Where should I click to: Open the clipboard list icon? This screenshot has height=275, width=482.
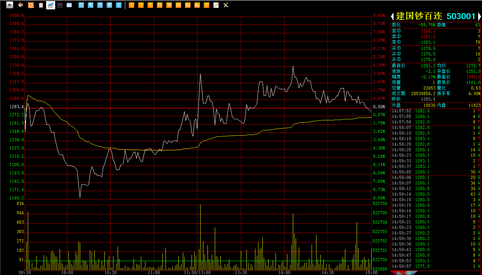coord(41,5)
